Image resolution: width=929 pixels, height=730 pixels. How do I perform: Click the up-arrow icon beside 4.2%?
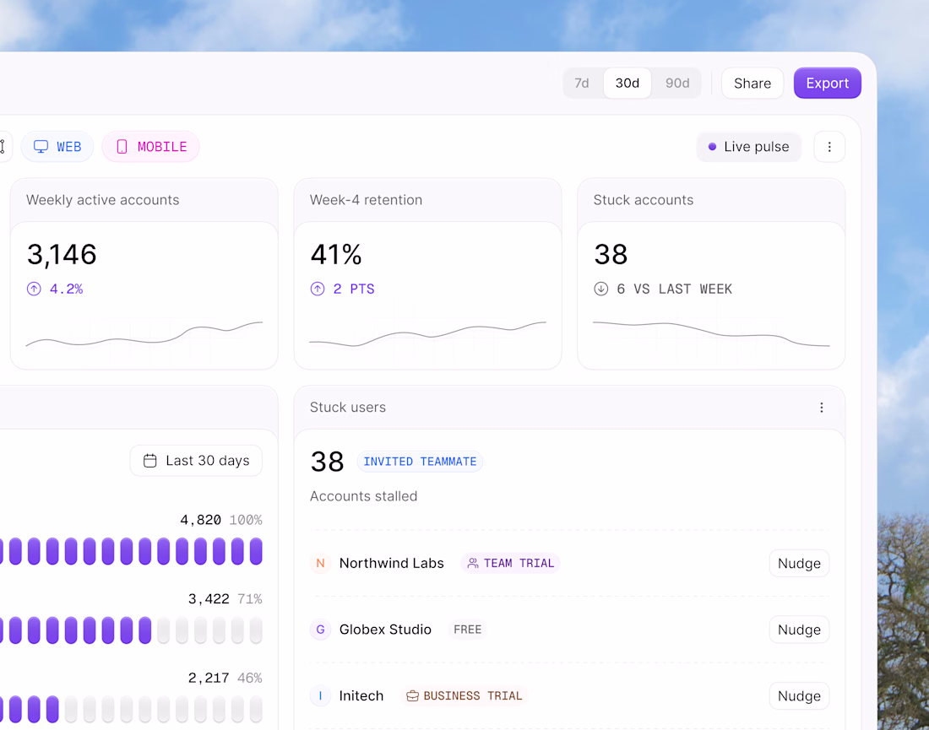[x=34, y=289]
